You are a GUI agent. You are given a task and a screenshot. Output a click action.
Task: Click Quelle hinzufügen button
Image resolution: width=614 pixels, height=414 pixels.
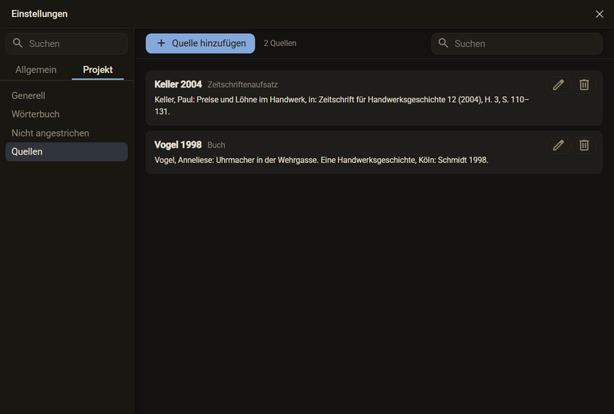tap(200, 43)
